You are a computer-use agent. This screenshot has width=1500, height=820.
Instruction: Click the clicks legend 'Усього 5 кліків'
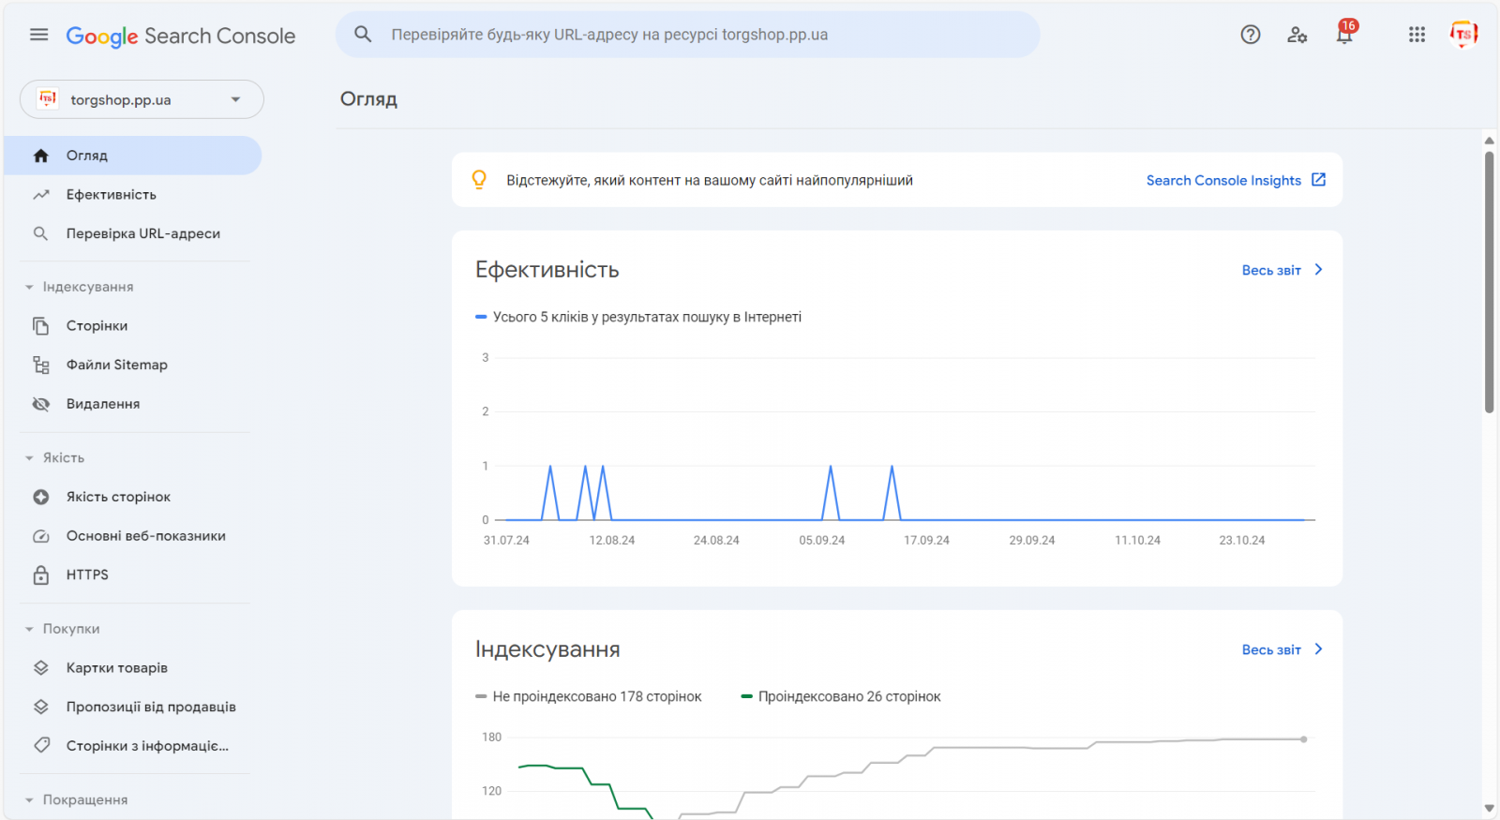[x=638, y=317]
